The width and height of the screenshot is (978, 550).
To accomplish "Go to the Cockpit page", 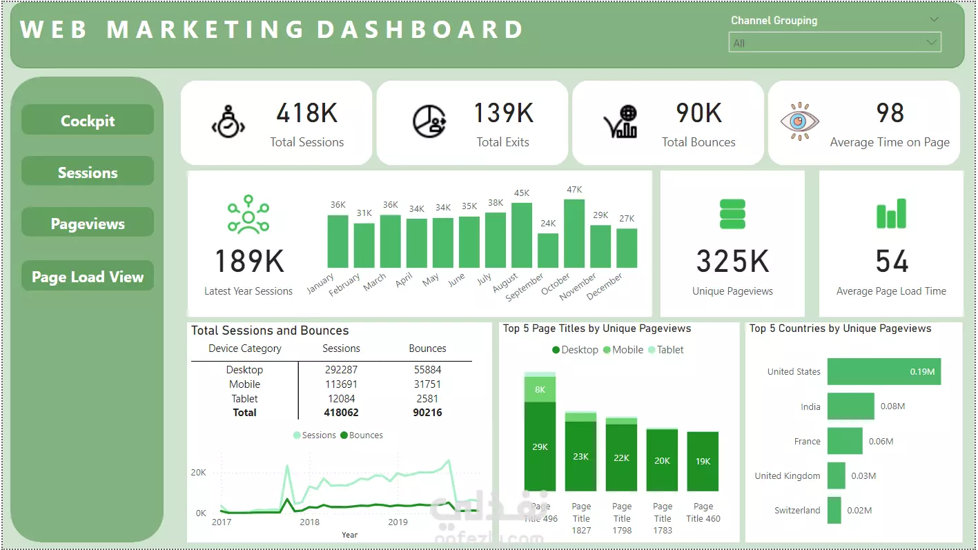I will pos(88,120).
